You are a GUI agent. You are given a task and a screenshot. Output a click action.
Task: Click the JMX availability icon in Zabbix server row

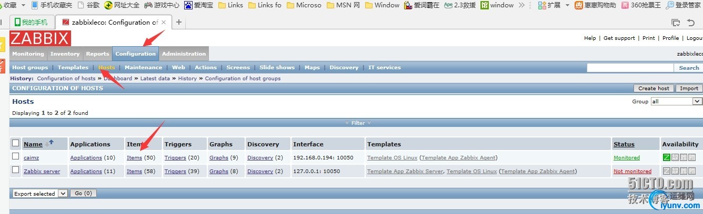click(684, 171)
